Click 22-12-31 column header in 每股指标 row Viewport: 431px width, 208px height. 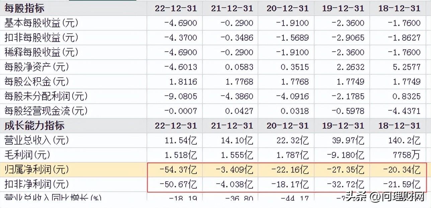(176, 8)
